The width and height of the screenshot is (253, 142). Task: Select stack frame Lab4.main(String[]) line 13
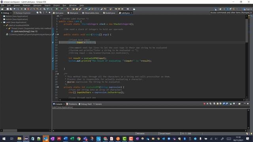tap(24, 32)
